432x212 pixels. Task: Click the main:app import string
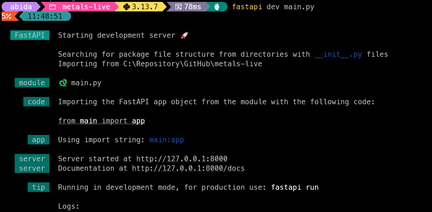167,140
